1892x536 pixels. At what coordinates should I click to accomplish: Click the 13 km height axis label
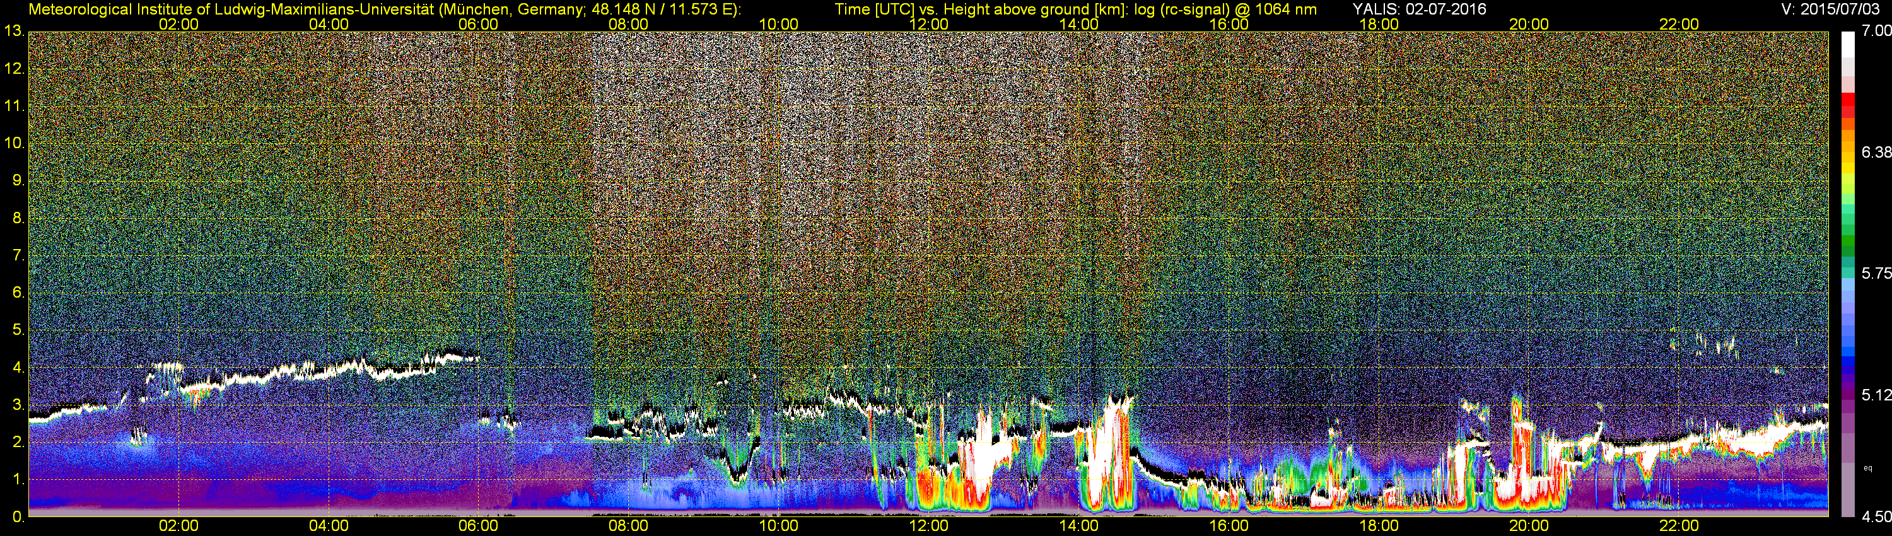14,32
